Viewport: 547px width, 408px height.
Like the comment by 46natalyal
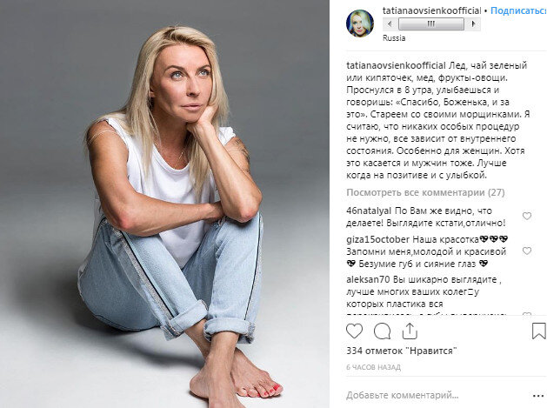526,217
